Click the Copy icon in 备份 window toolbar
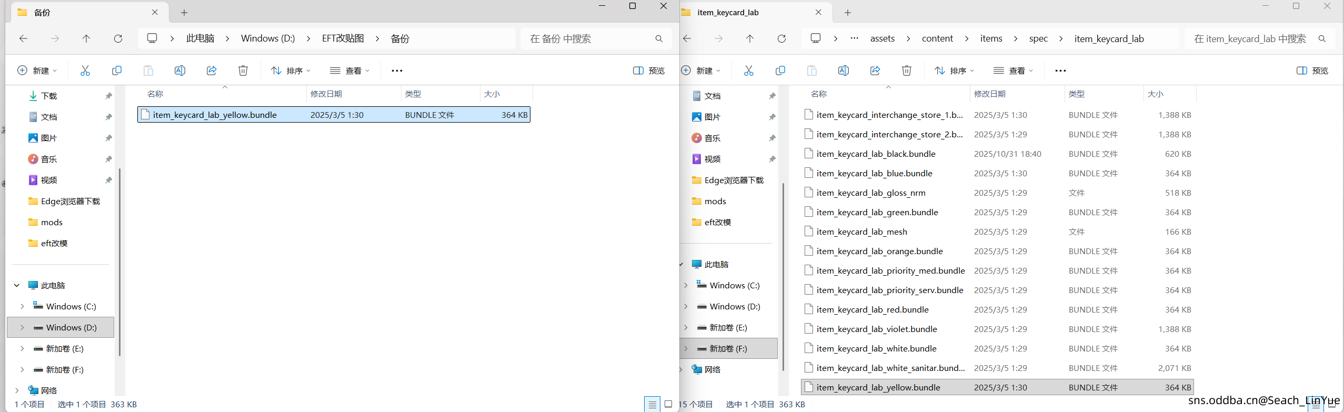Image resolution: width=1344 pixels, height=412 pixels. point(117,71)
